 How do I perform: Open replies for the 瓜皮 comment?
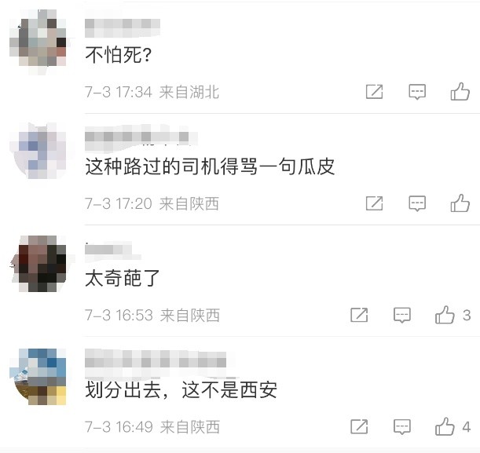pos(417,203)
